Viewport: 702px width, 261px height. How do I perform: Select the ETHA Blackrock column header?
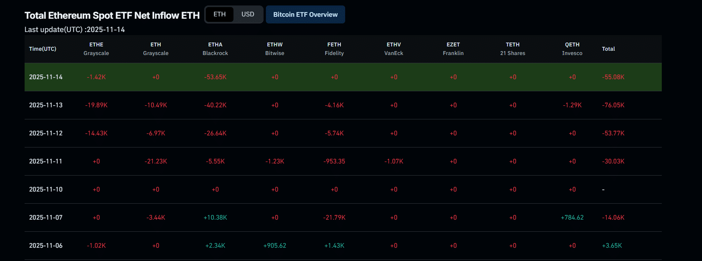coord(215,49)
